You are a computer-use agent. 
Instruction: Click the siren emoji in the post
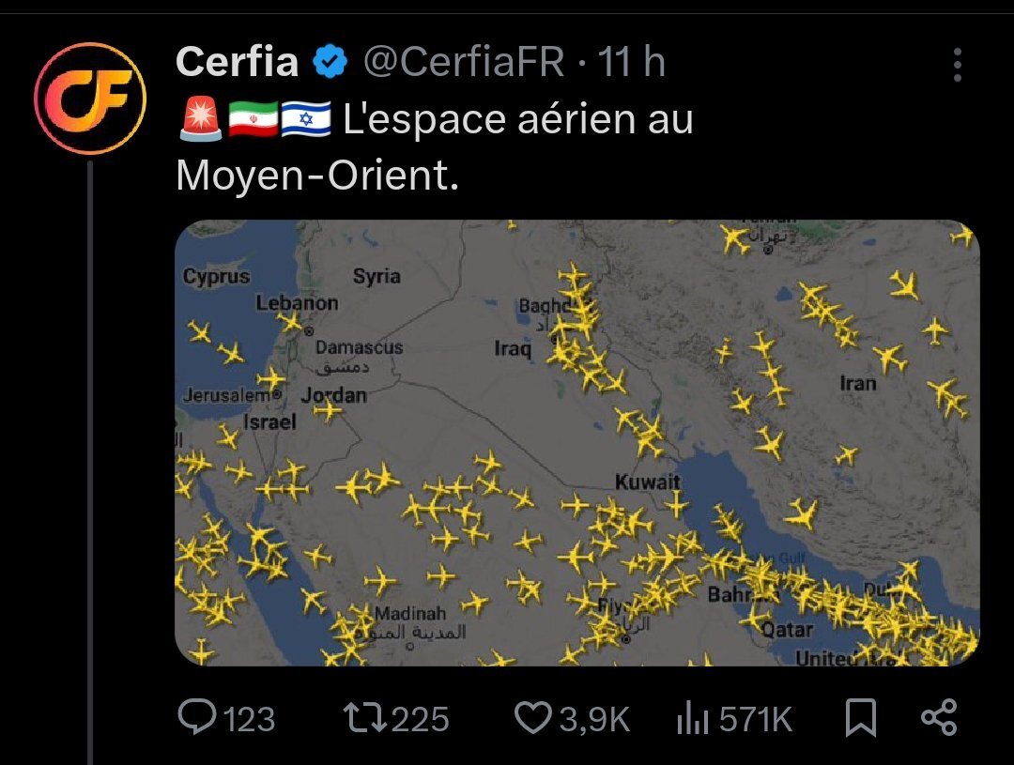[x=201, y=119]
